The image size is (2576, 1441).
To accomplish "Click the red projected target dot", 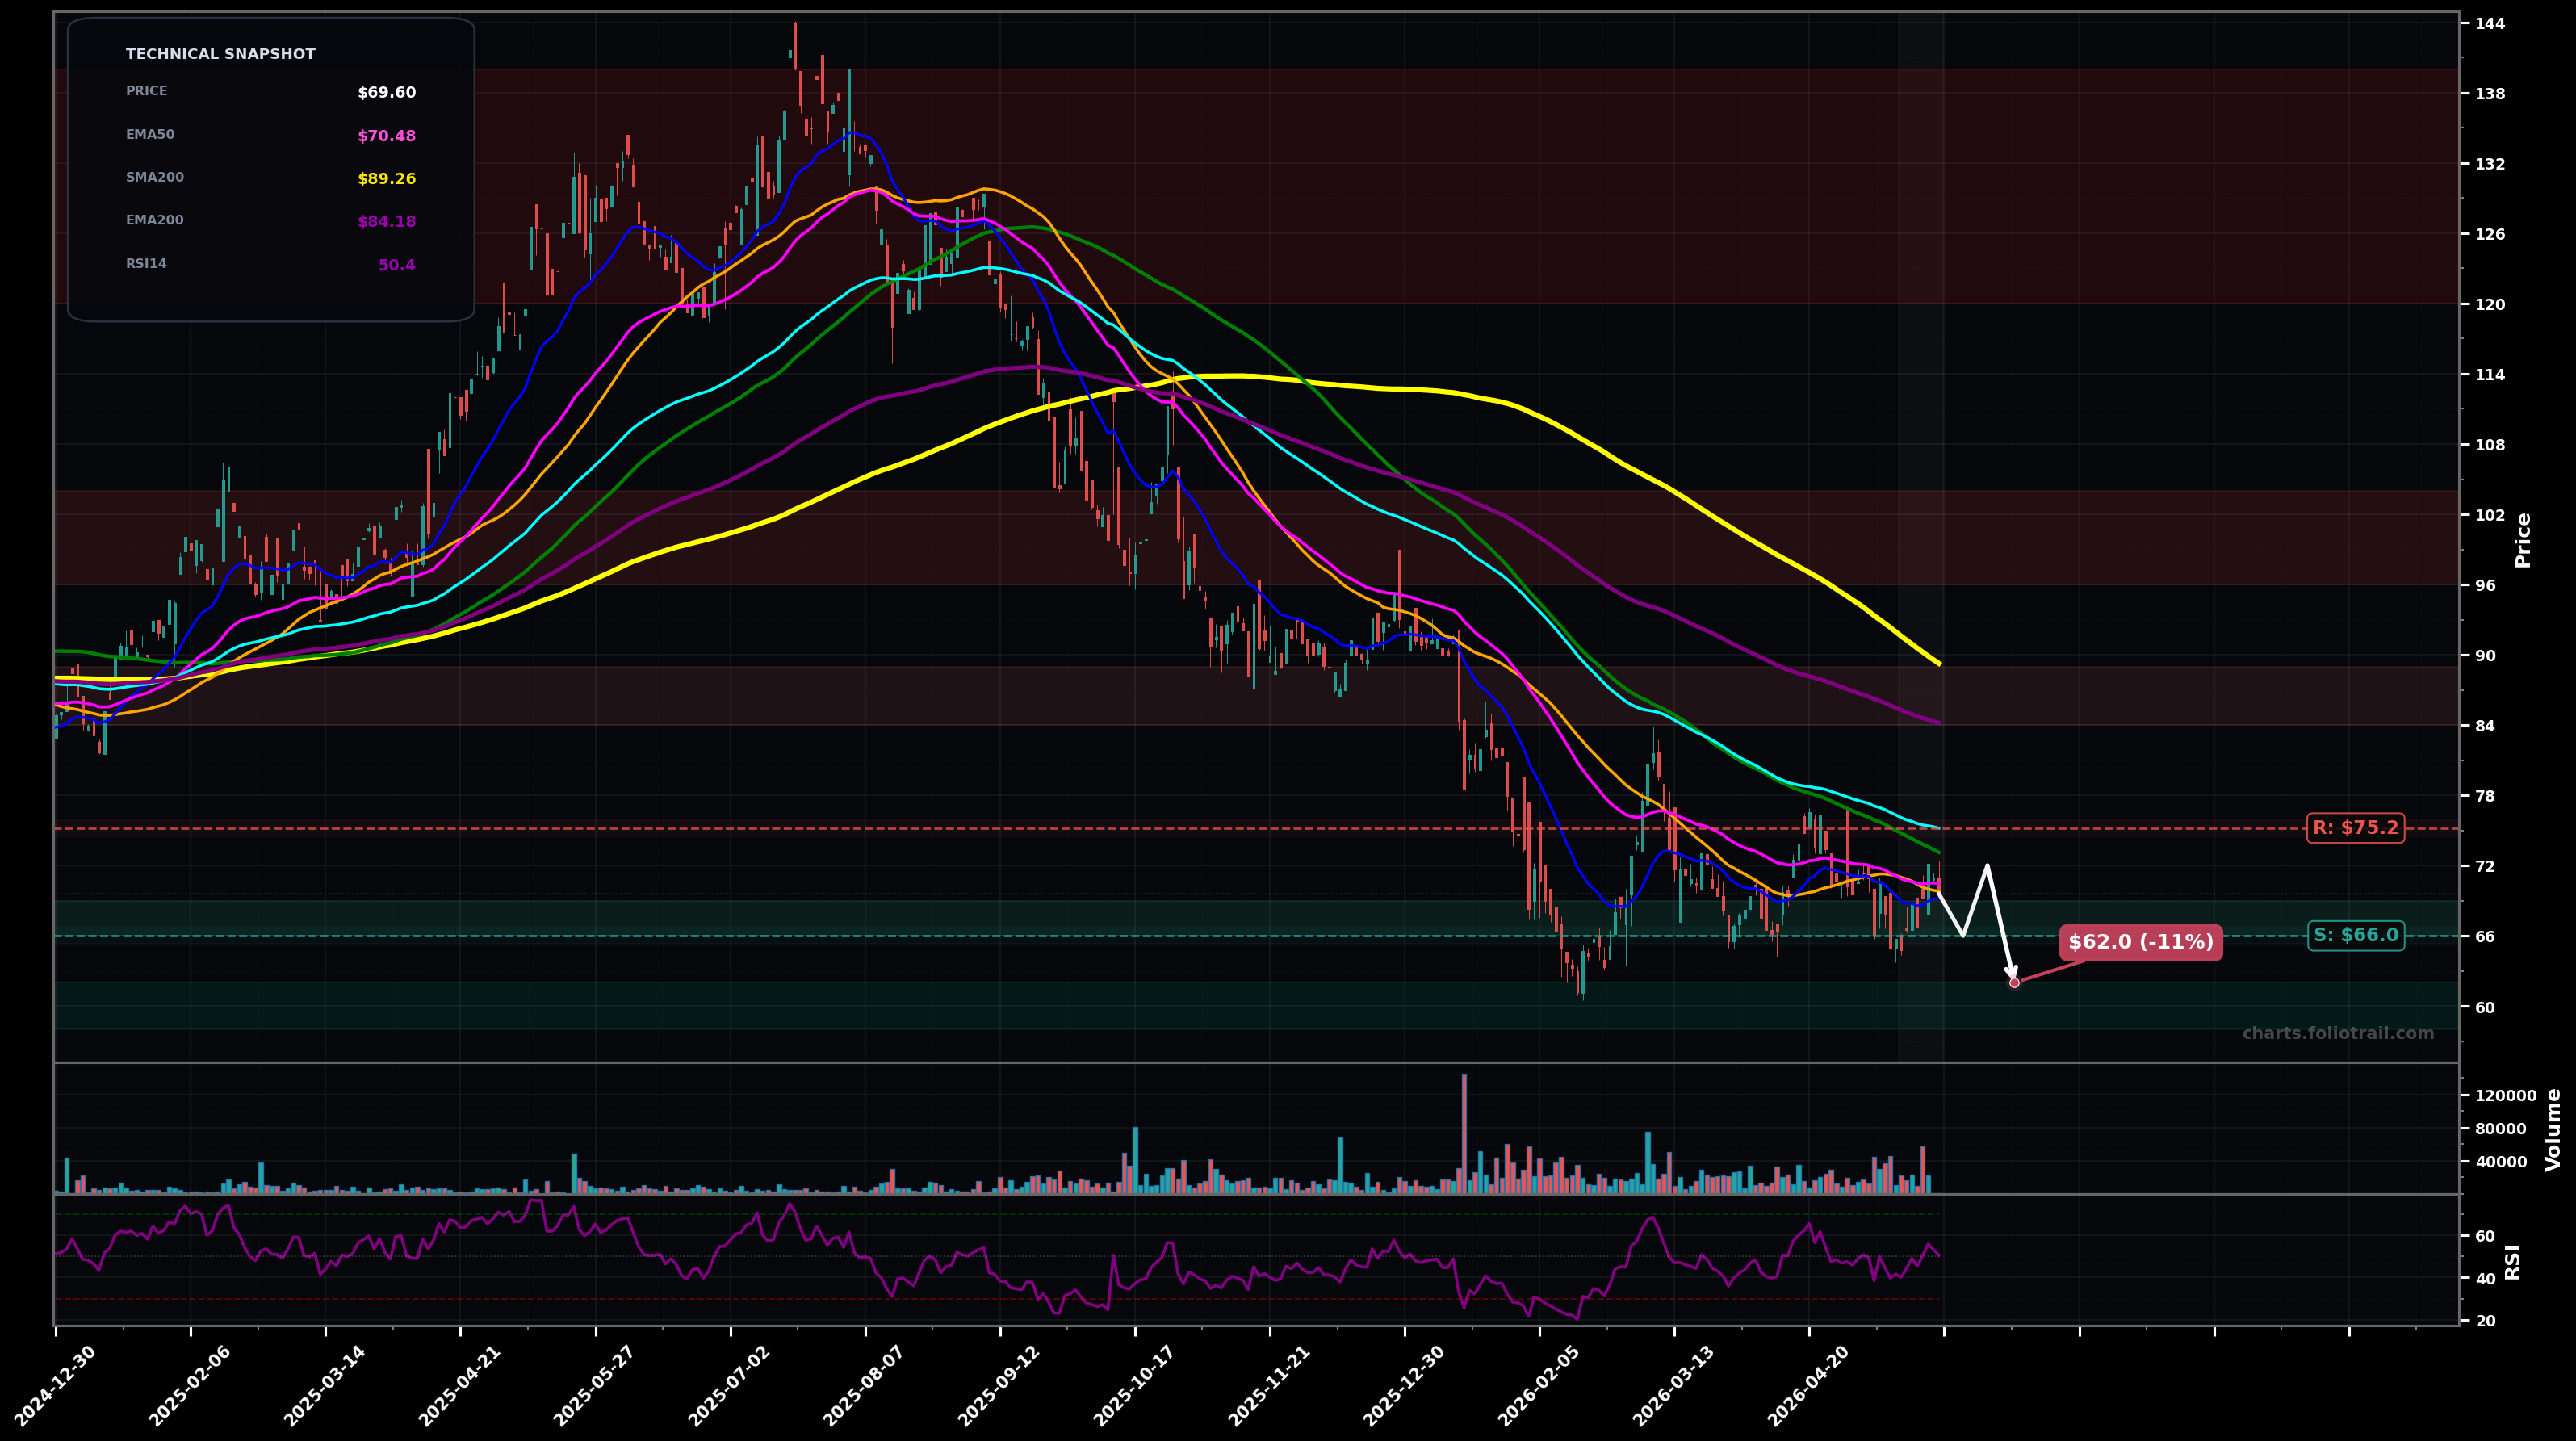I will [2014, 982].
